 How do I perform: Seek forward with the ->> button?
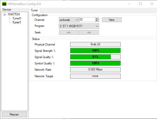click(89, 32)
